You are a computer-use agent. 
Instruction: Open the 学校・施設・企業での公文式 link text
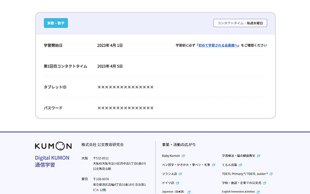coord(241,183)
